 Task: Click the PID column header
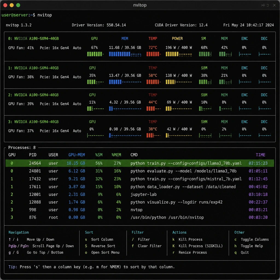coord(33,155)
